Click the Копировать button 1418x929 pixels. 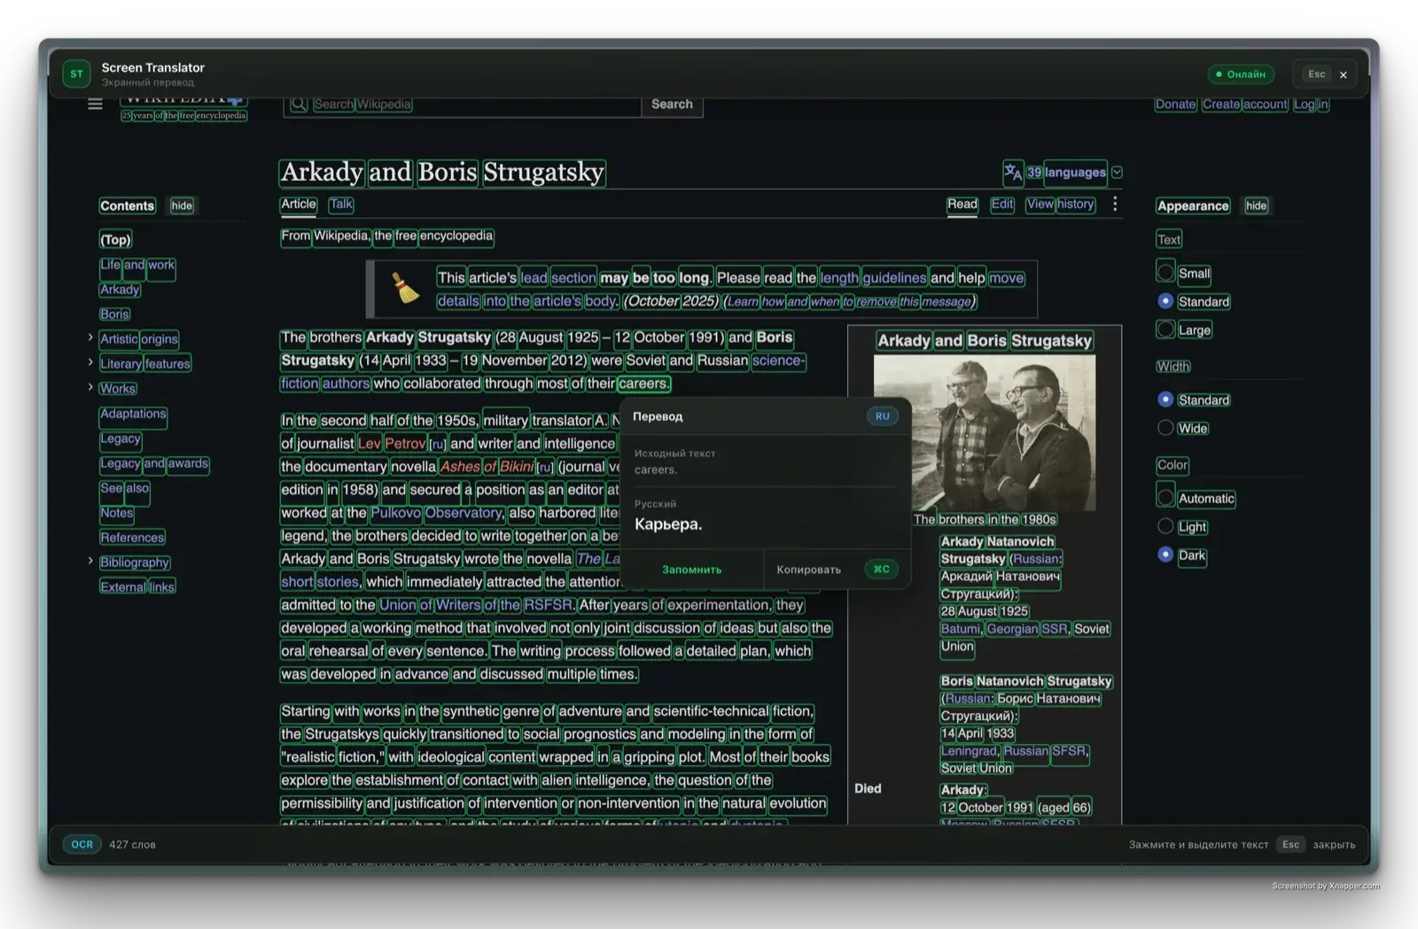coord(808,569)
